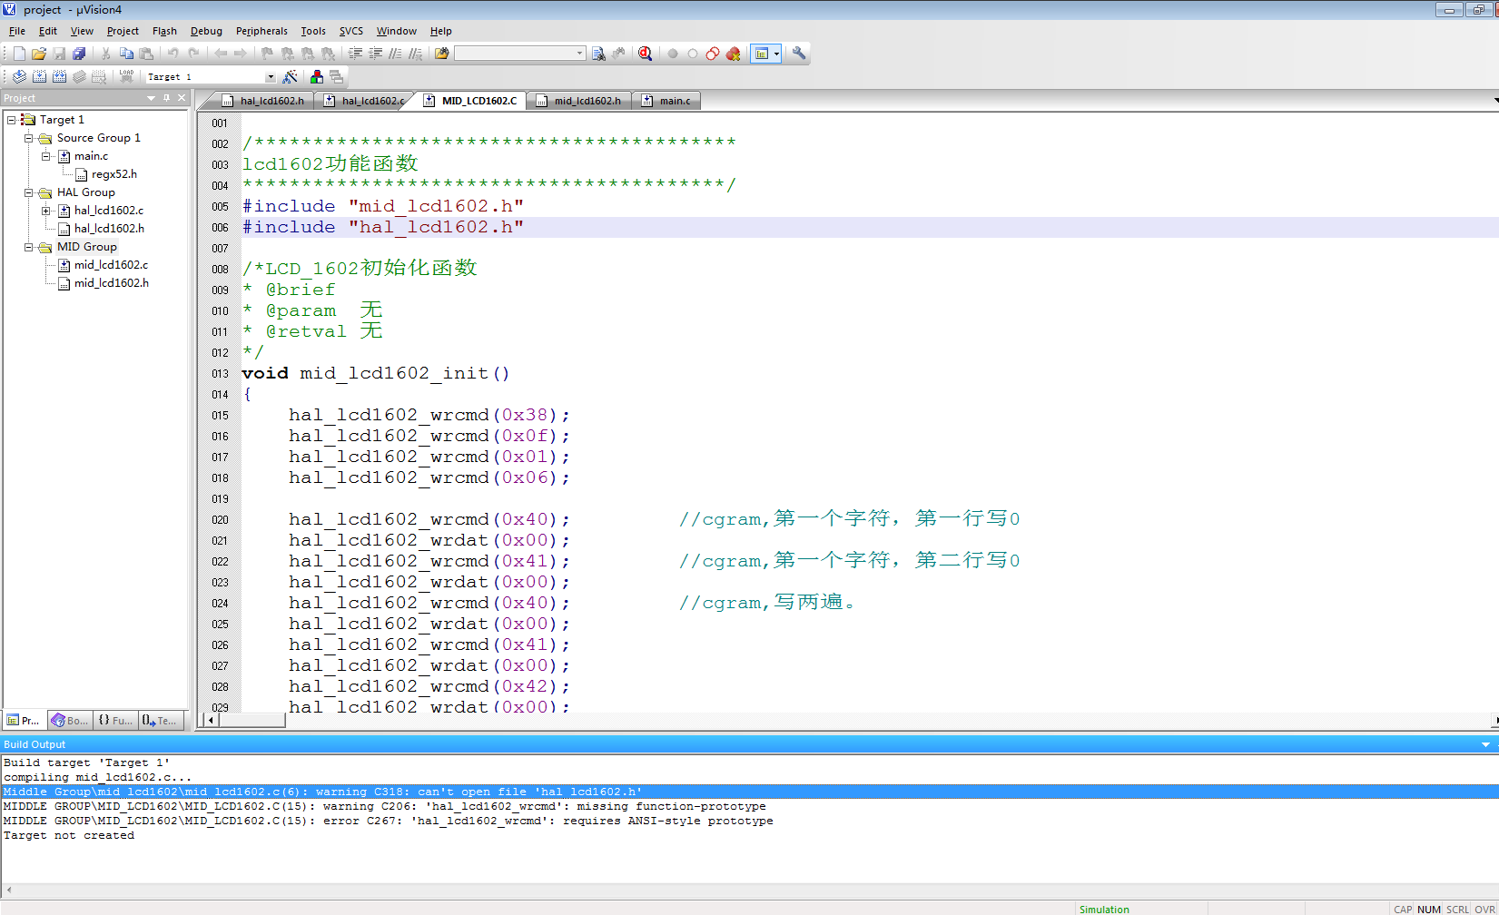Click the Build target toolbar icon
The width and height of the screenshot is (1499, 915).
coord(39,77)
